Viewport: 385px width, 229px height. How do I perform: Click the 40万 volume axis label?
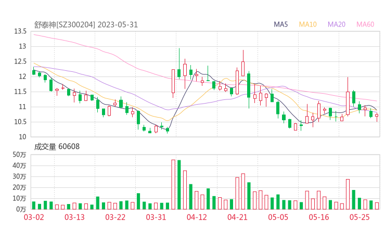point(19,166)
